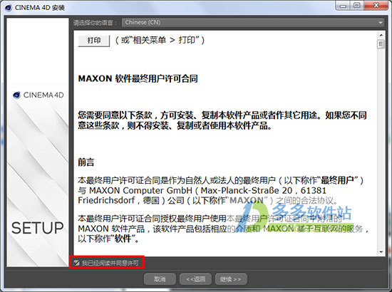This screenshot has width=392, height=292.
Task: Click the license scrollbar thumb
Action: 381,44
